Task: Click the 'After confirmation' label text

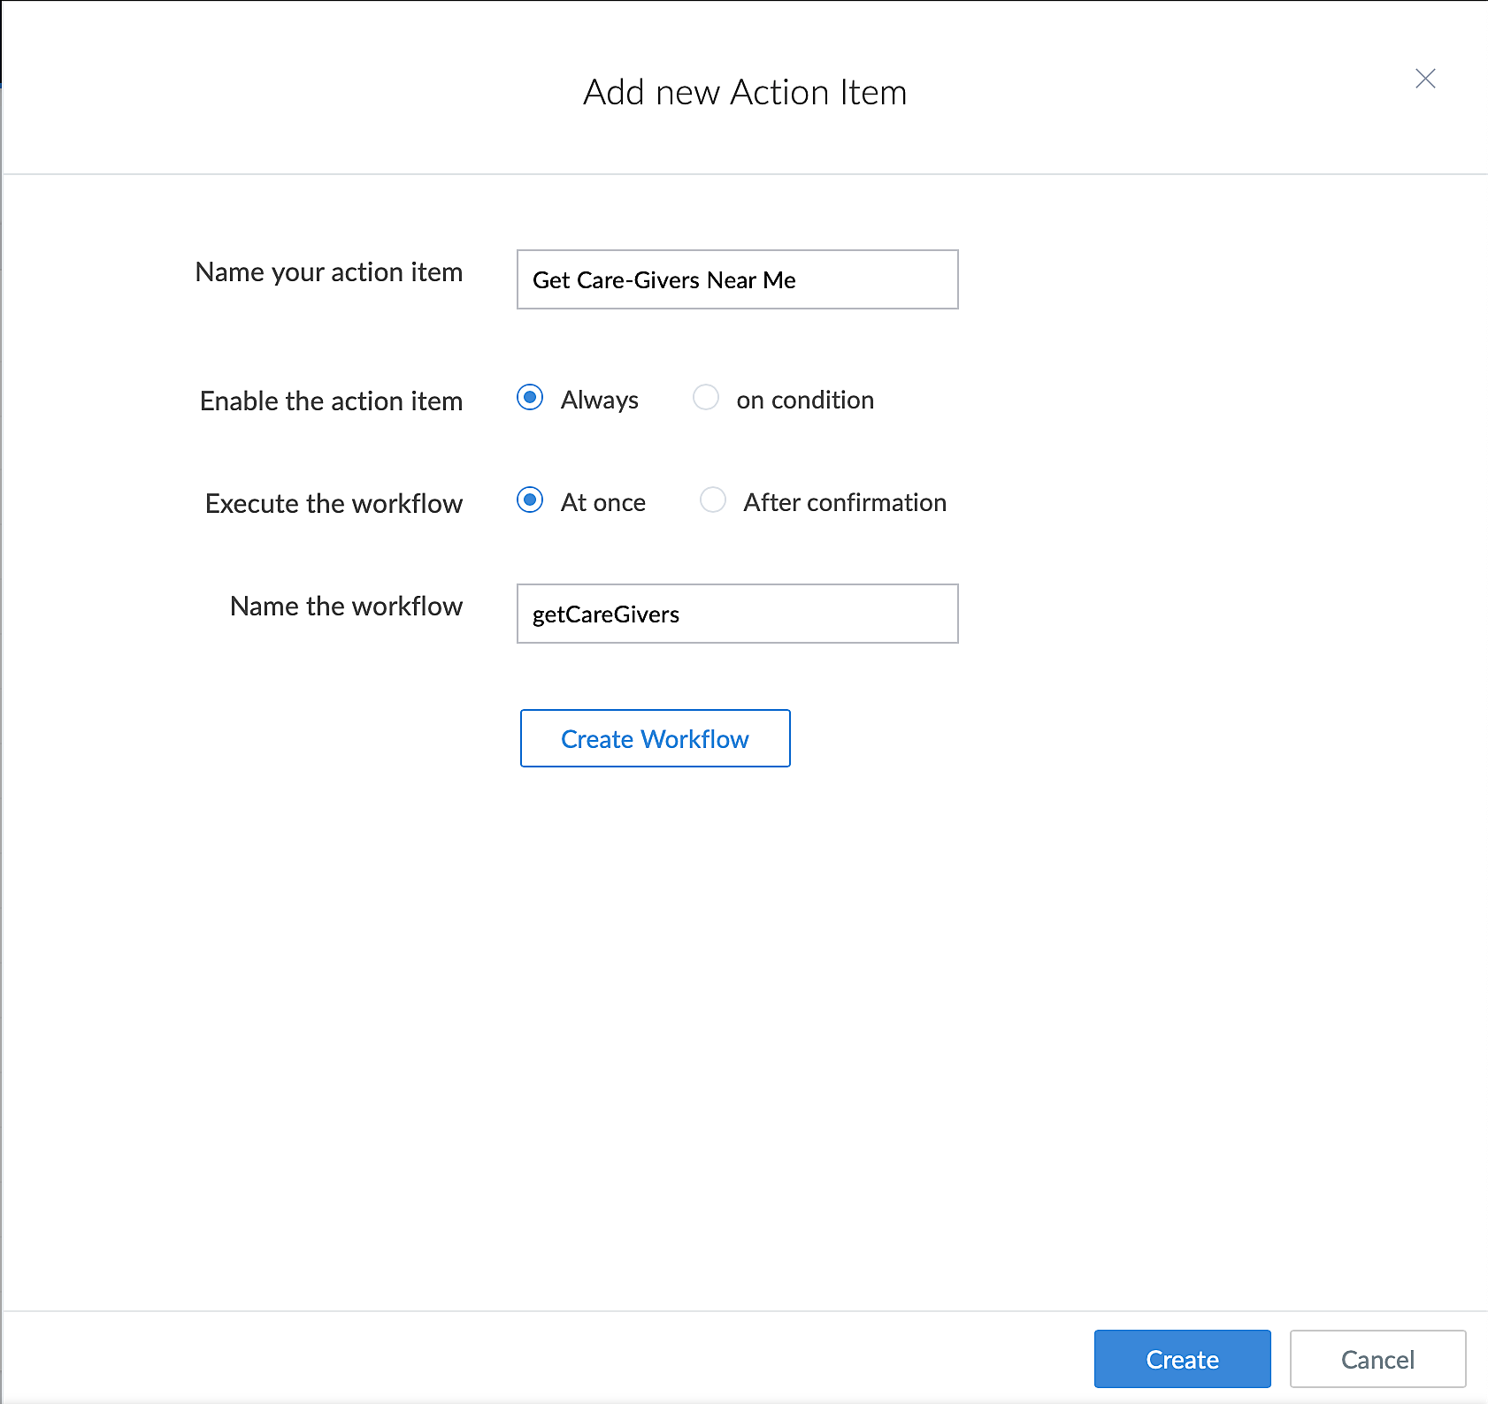Action: tap(845, 503)
